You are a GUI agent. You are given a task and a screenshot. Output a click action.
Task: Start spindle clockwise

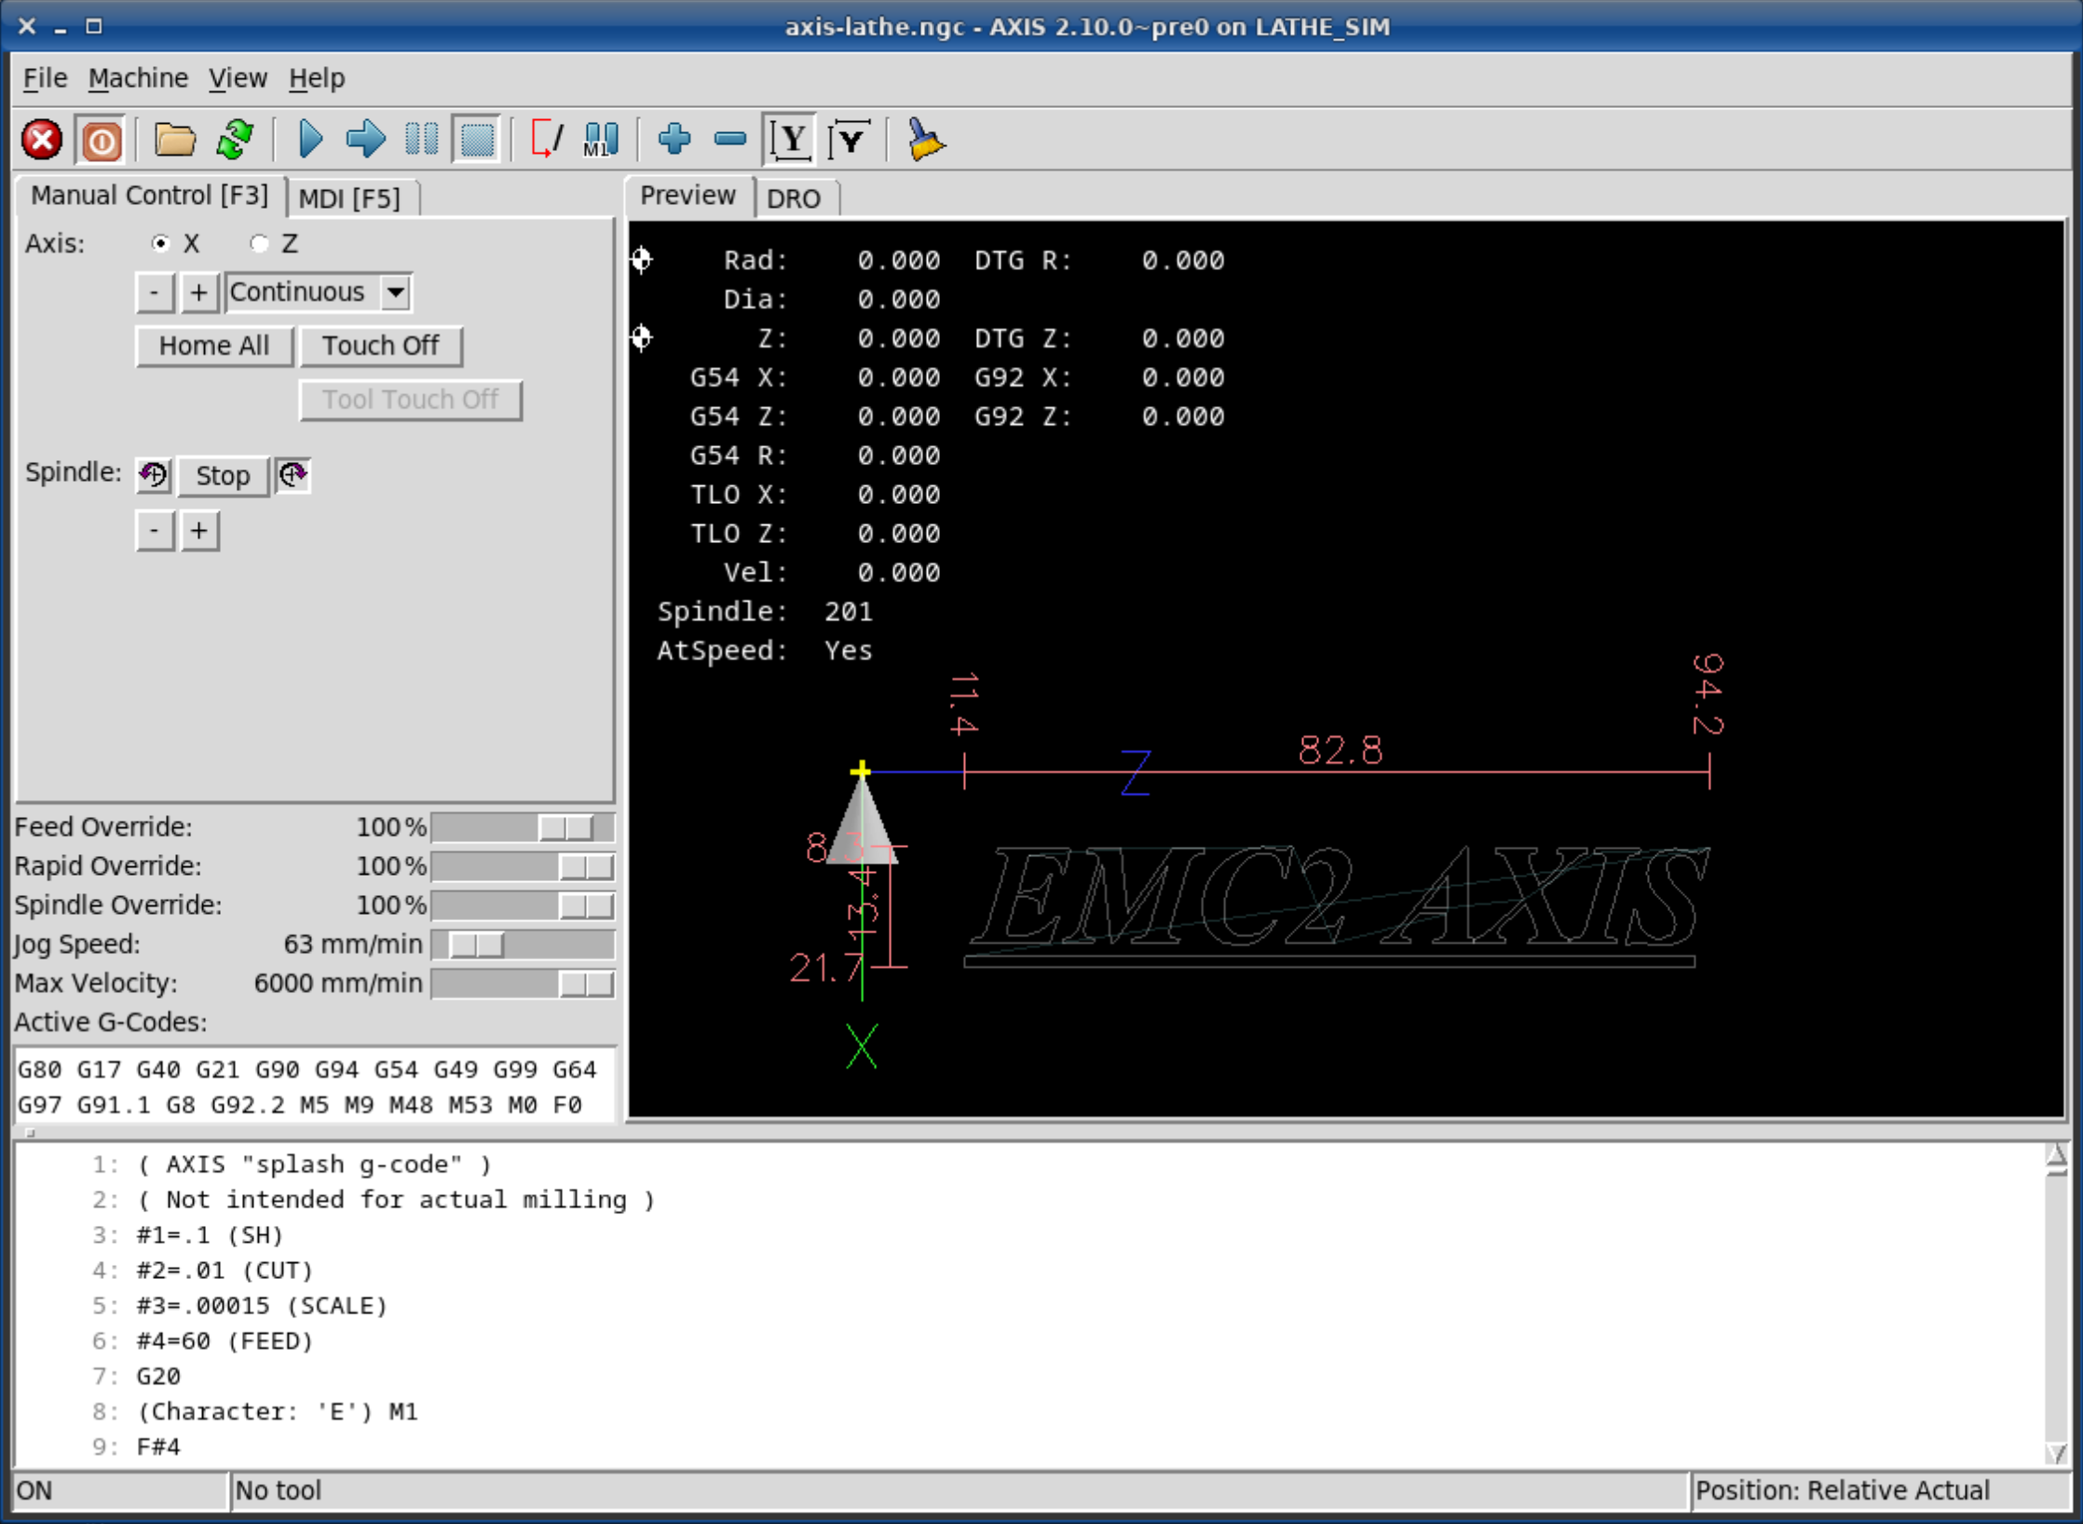[293, 476]
